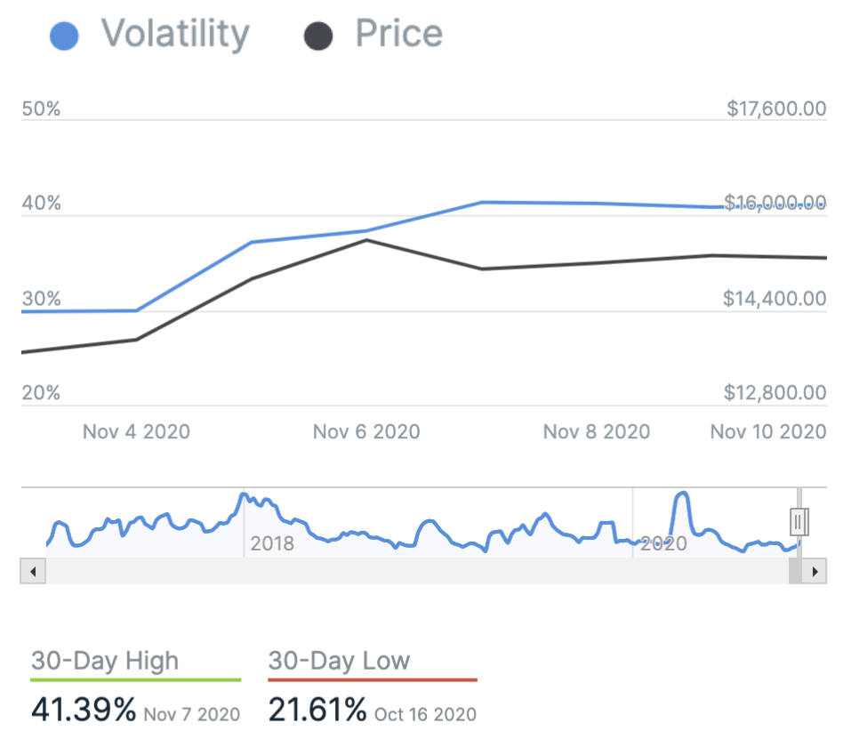Select the 2018 marker in the navigator

(x=272, y=542)
